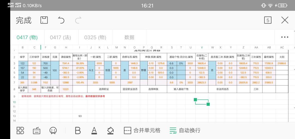The height and width of the screenshot is (139, 295).
Task: Select cell with value 16635.4 under 总属性(二补前)
Action: pyautogui.click(x=202, y=64)
